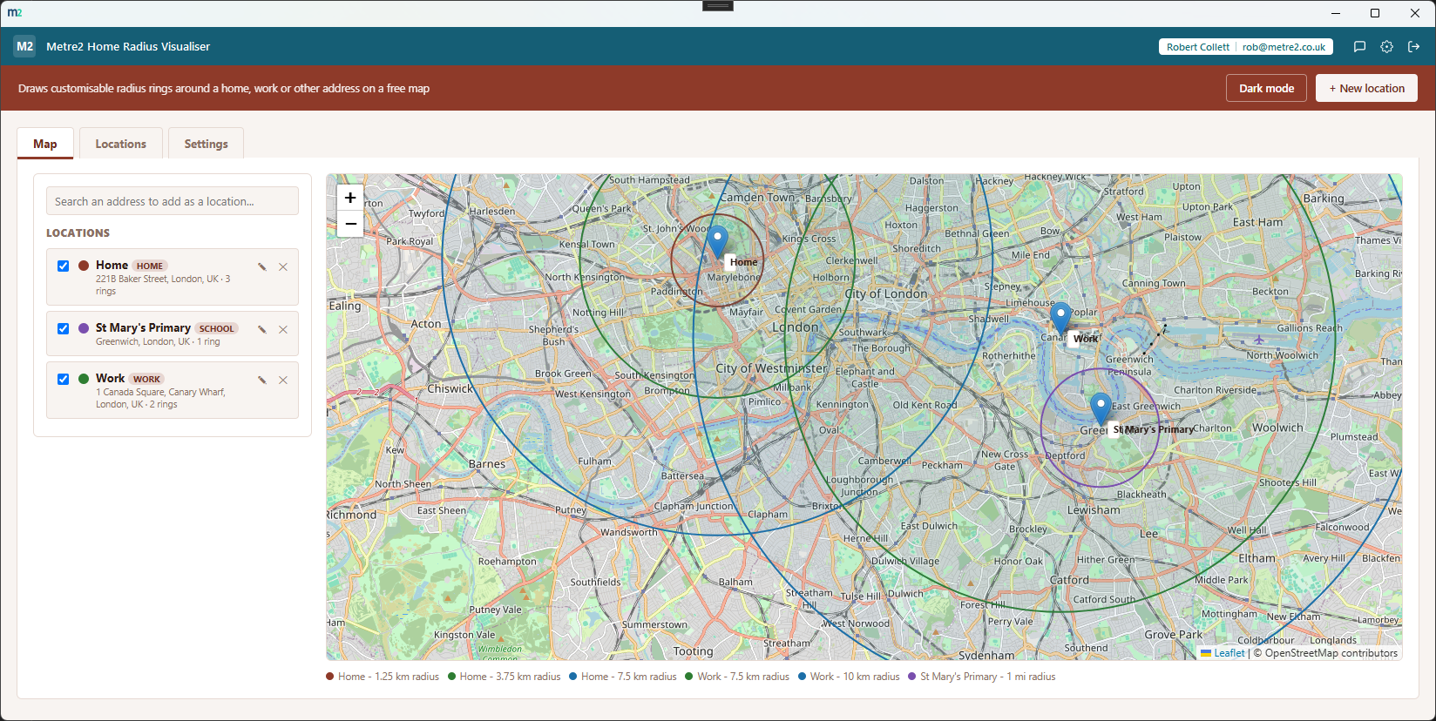Click the 'Home - 7.5 km radius' legend entry
The height and width of the screenshot is (721, 1436).
click(623, 677)
